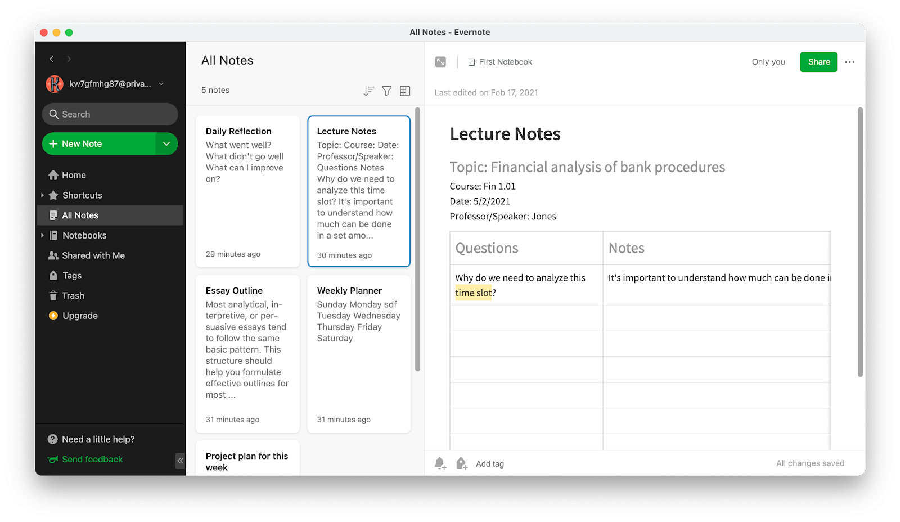900x522 pixels.
Task: Open Tags in the sidebar
Action: point(110,276)
